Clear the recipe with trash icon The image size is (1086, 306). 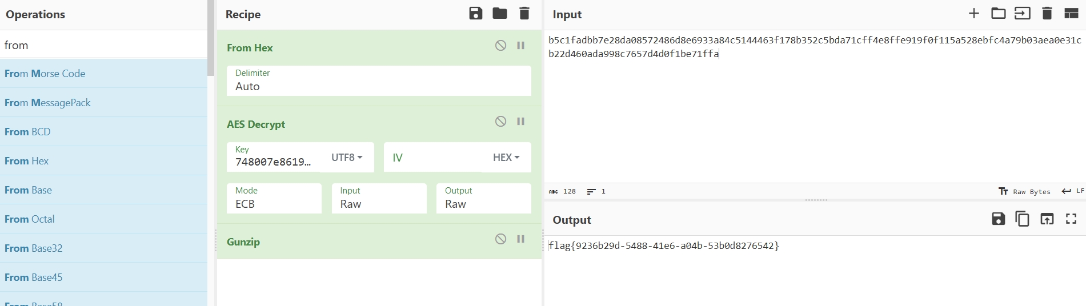(524, 14)
